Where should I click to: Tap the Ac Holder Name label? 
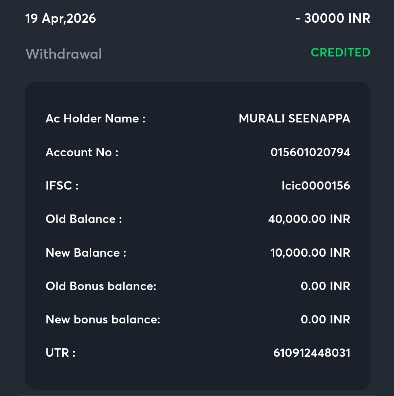pyautogui.click(x=95, y=118)
